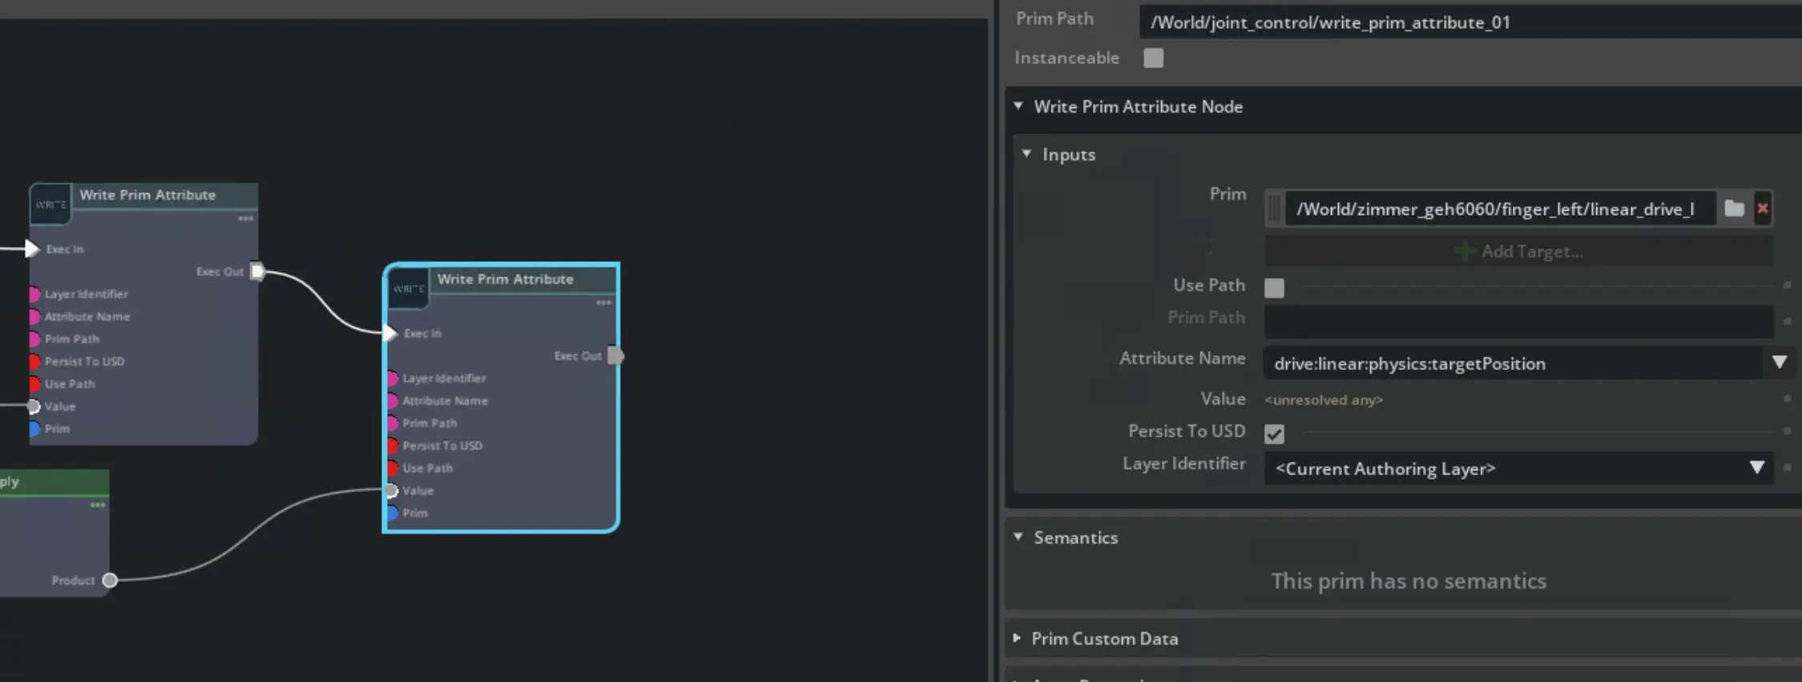Click the Product output port
The height and width of the screenshot is (682, 1802).
click(x=110, y=580)
